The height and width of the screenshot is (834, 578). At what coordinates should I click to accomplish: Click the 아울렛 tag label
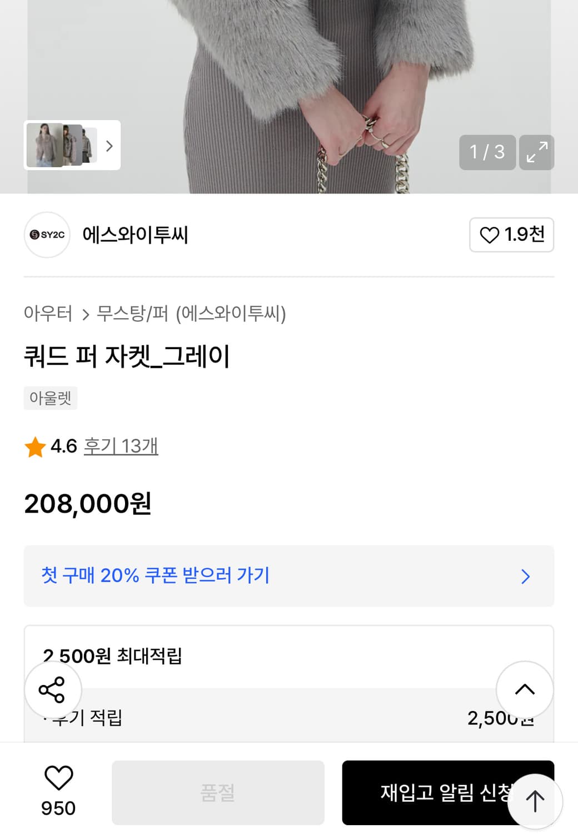(x=50, y=398)
